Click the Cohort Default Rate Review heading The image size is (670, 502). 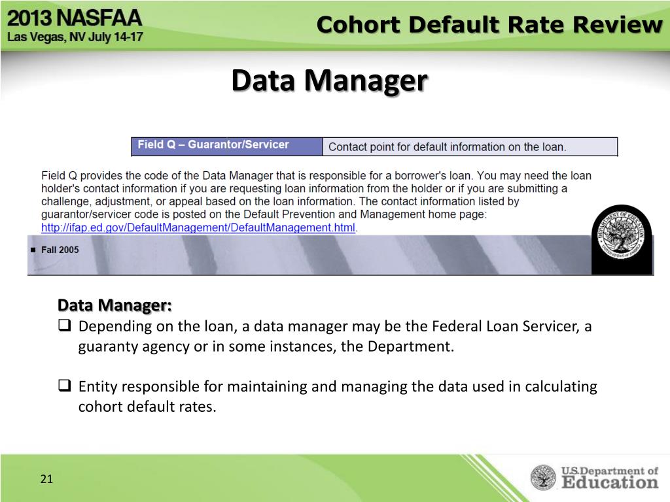coord(489,24)
